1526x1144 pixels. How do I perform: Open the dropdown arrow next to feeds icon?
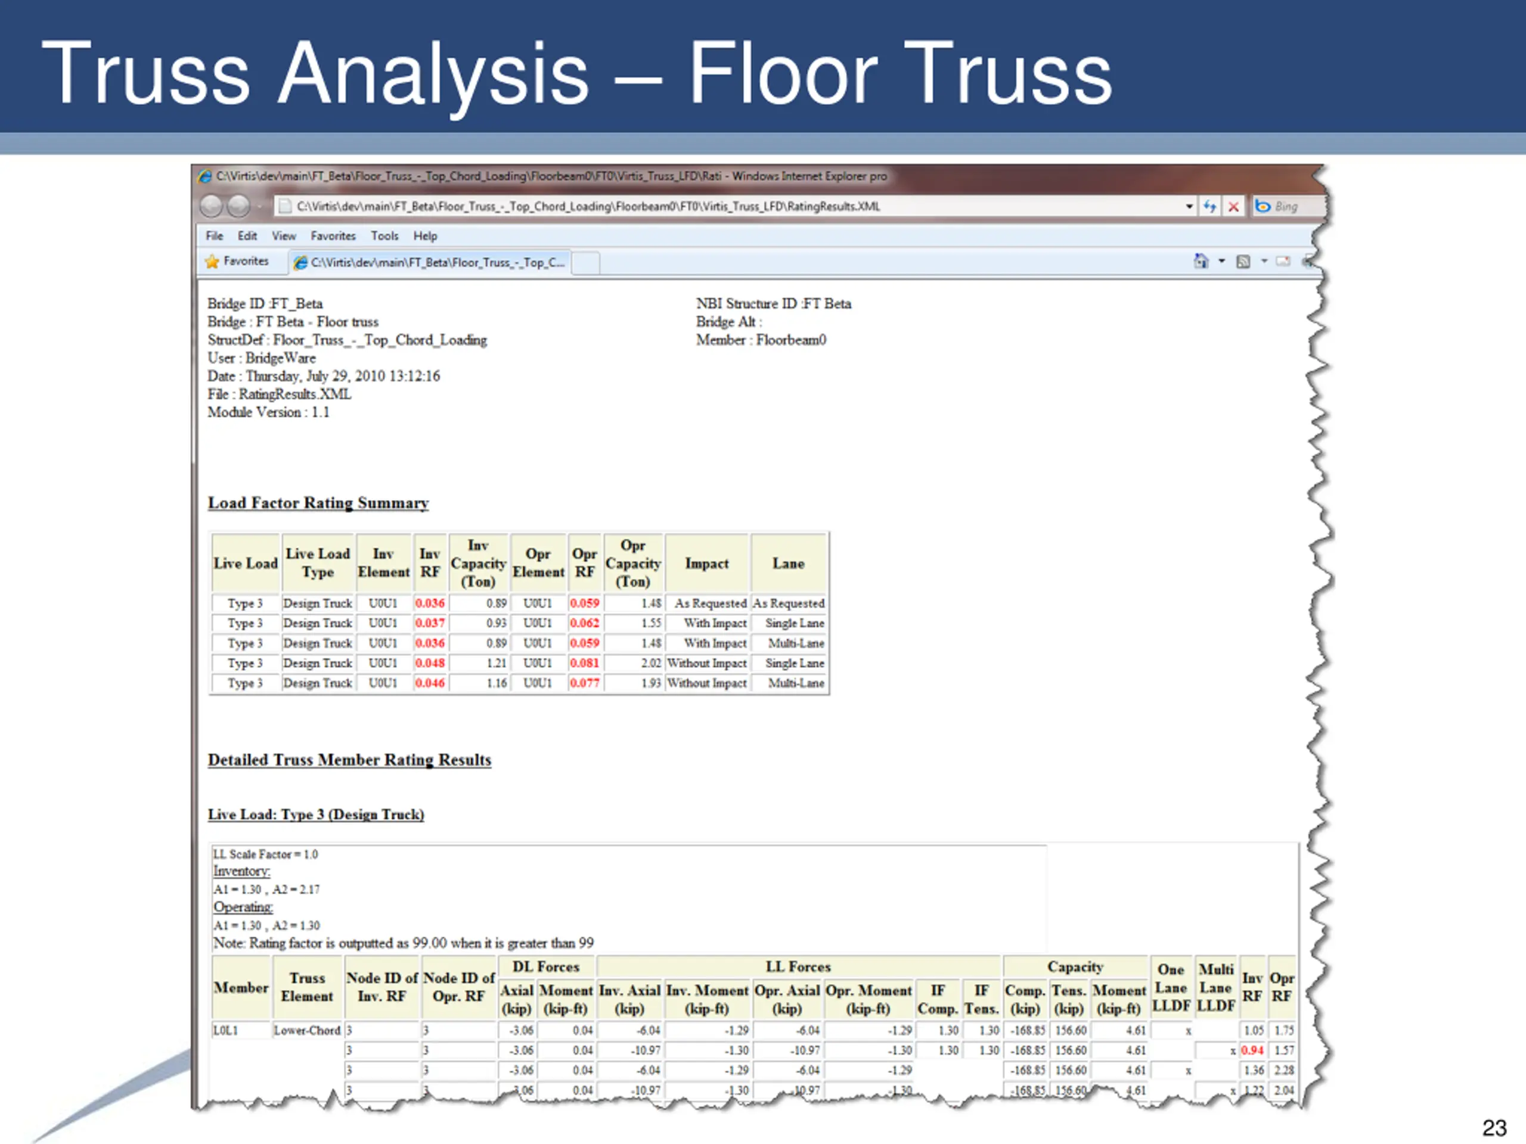point(1264,260)
